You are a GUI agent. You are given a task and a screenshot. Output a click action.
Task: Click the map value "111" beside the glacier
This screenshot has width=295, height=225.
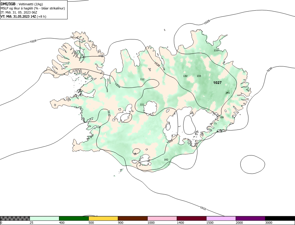click(x=142, y=105)
